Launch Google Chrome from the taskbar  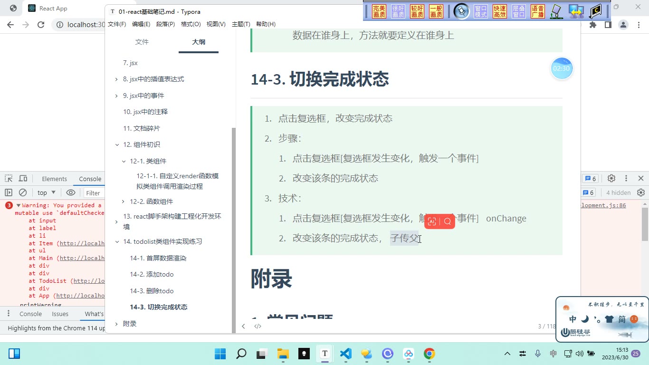point(429,354)
